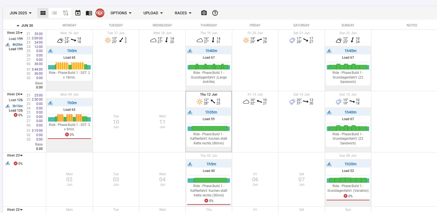Open the OPTIONS menu
The width and height of the screenshot is (437, 213).
tap(121, 13)
